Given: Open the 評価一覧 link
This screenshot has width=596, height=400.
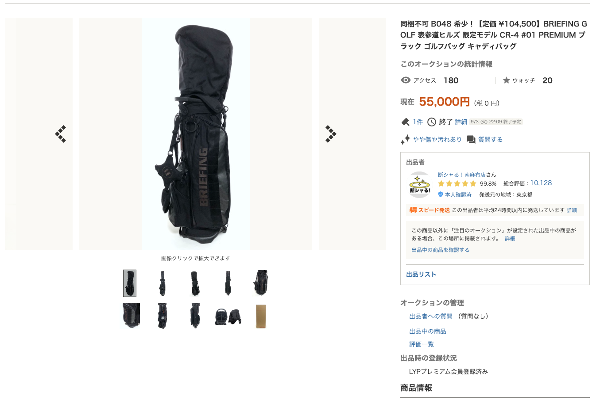Looking at the screenshot, I should 422,344.
